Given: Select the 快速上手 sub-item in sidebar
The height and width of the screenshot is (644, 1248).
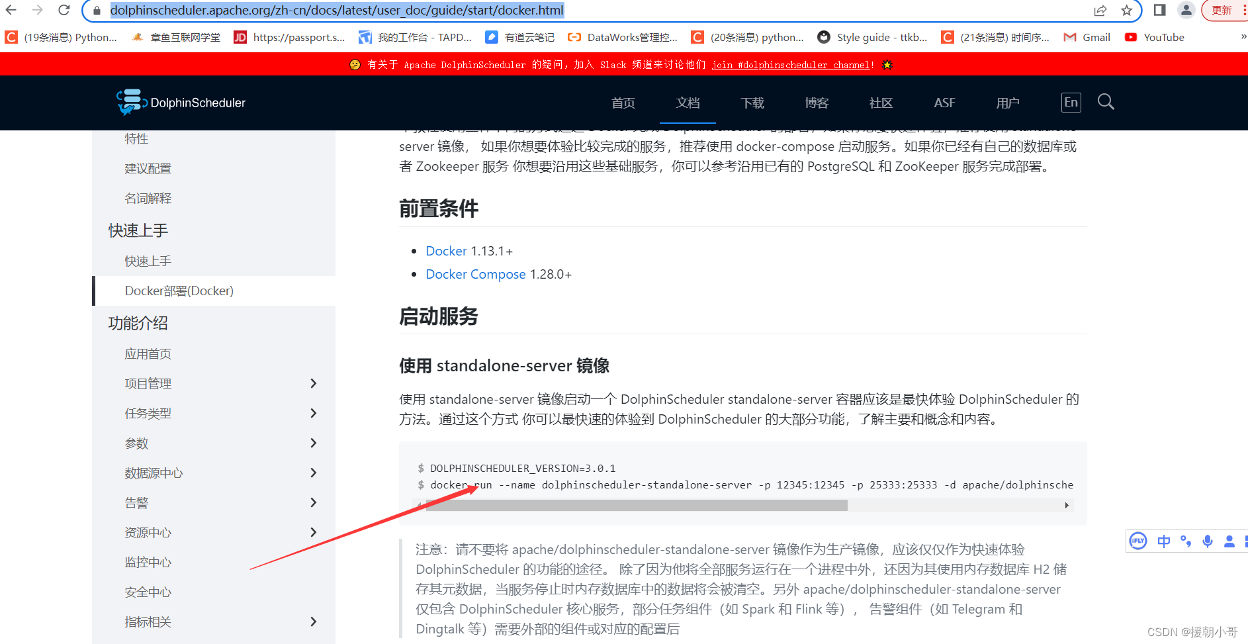Looking at the screenshot, I should coord(148,261).
